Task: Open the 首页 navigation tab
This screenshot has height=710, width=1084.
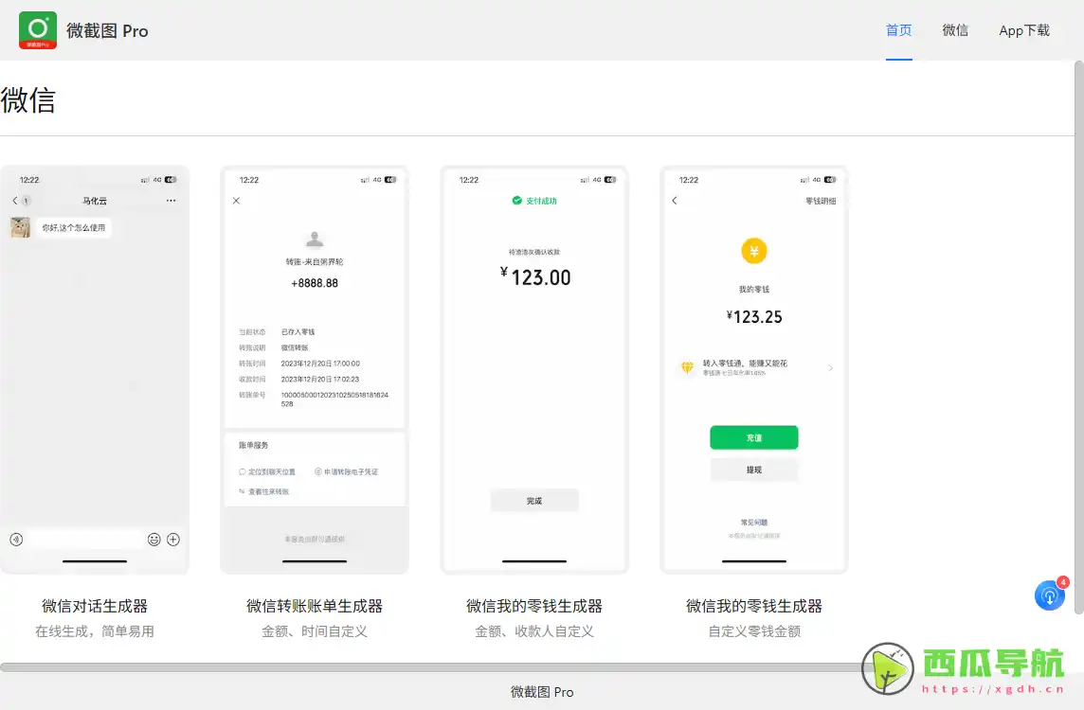Action: [x=898, y=30]
